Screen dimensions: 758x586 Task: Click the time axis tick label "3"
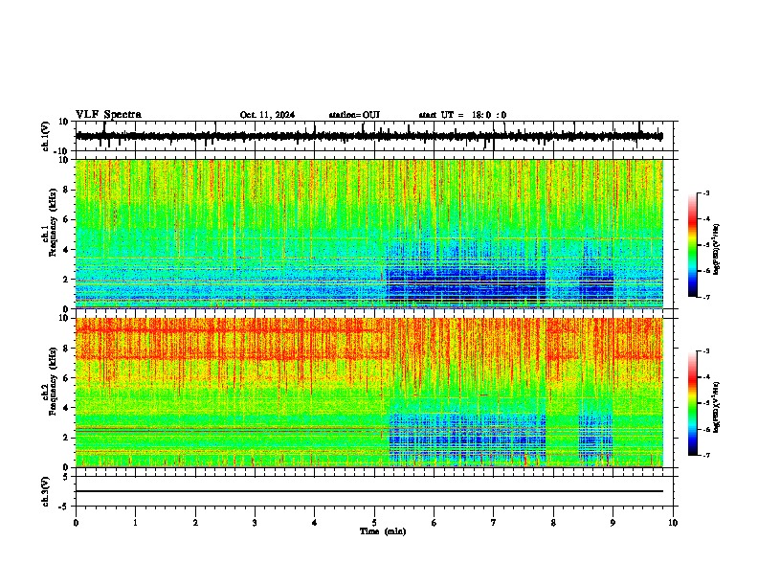pyautogui.click(x=255, y=523)
